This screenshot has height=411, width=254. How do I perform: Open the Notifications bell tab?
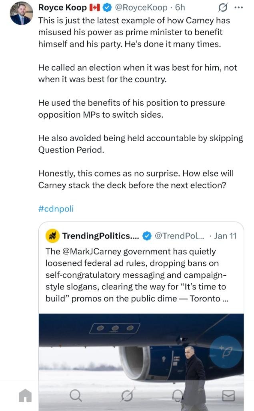click(177, 396)
